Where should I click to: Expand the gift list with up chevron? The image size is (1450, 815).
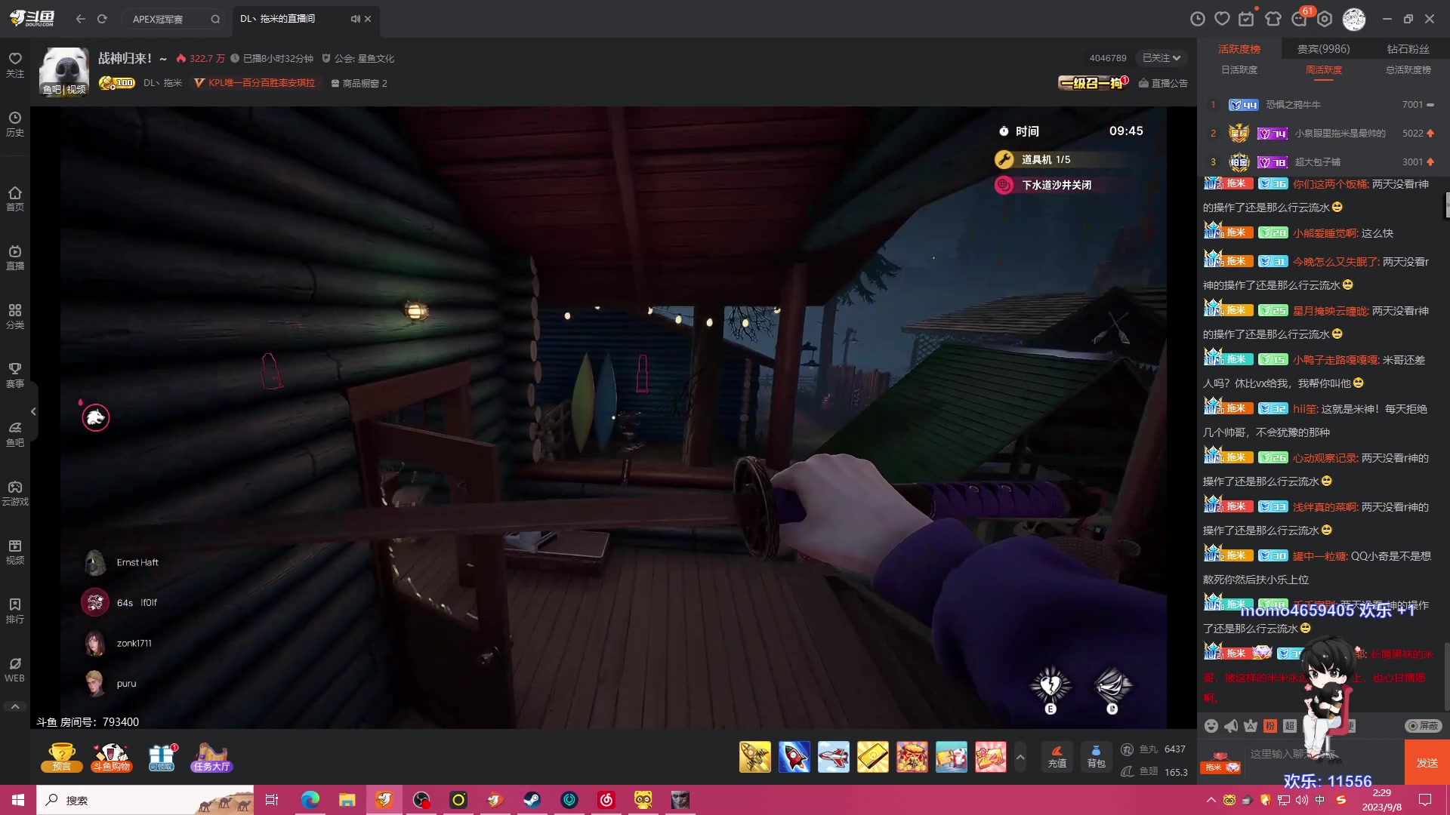(1020, 757)
